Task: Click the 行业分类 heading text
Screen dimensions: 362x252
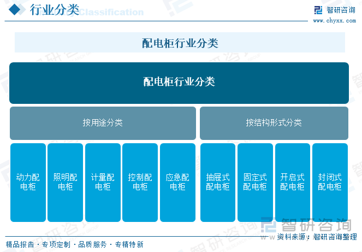Action: 55,10
